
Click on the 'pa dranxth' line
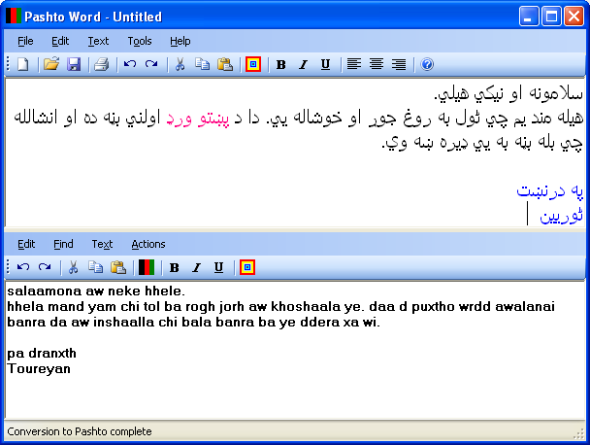[x=42, y=353]
